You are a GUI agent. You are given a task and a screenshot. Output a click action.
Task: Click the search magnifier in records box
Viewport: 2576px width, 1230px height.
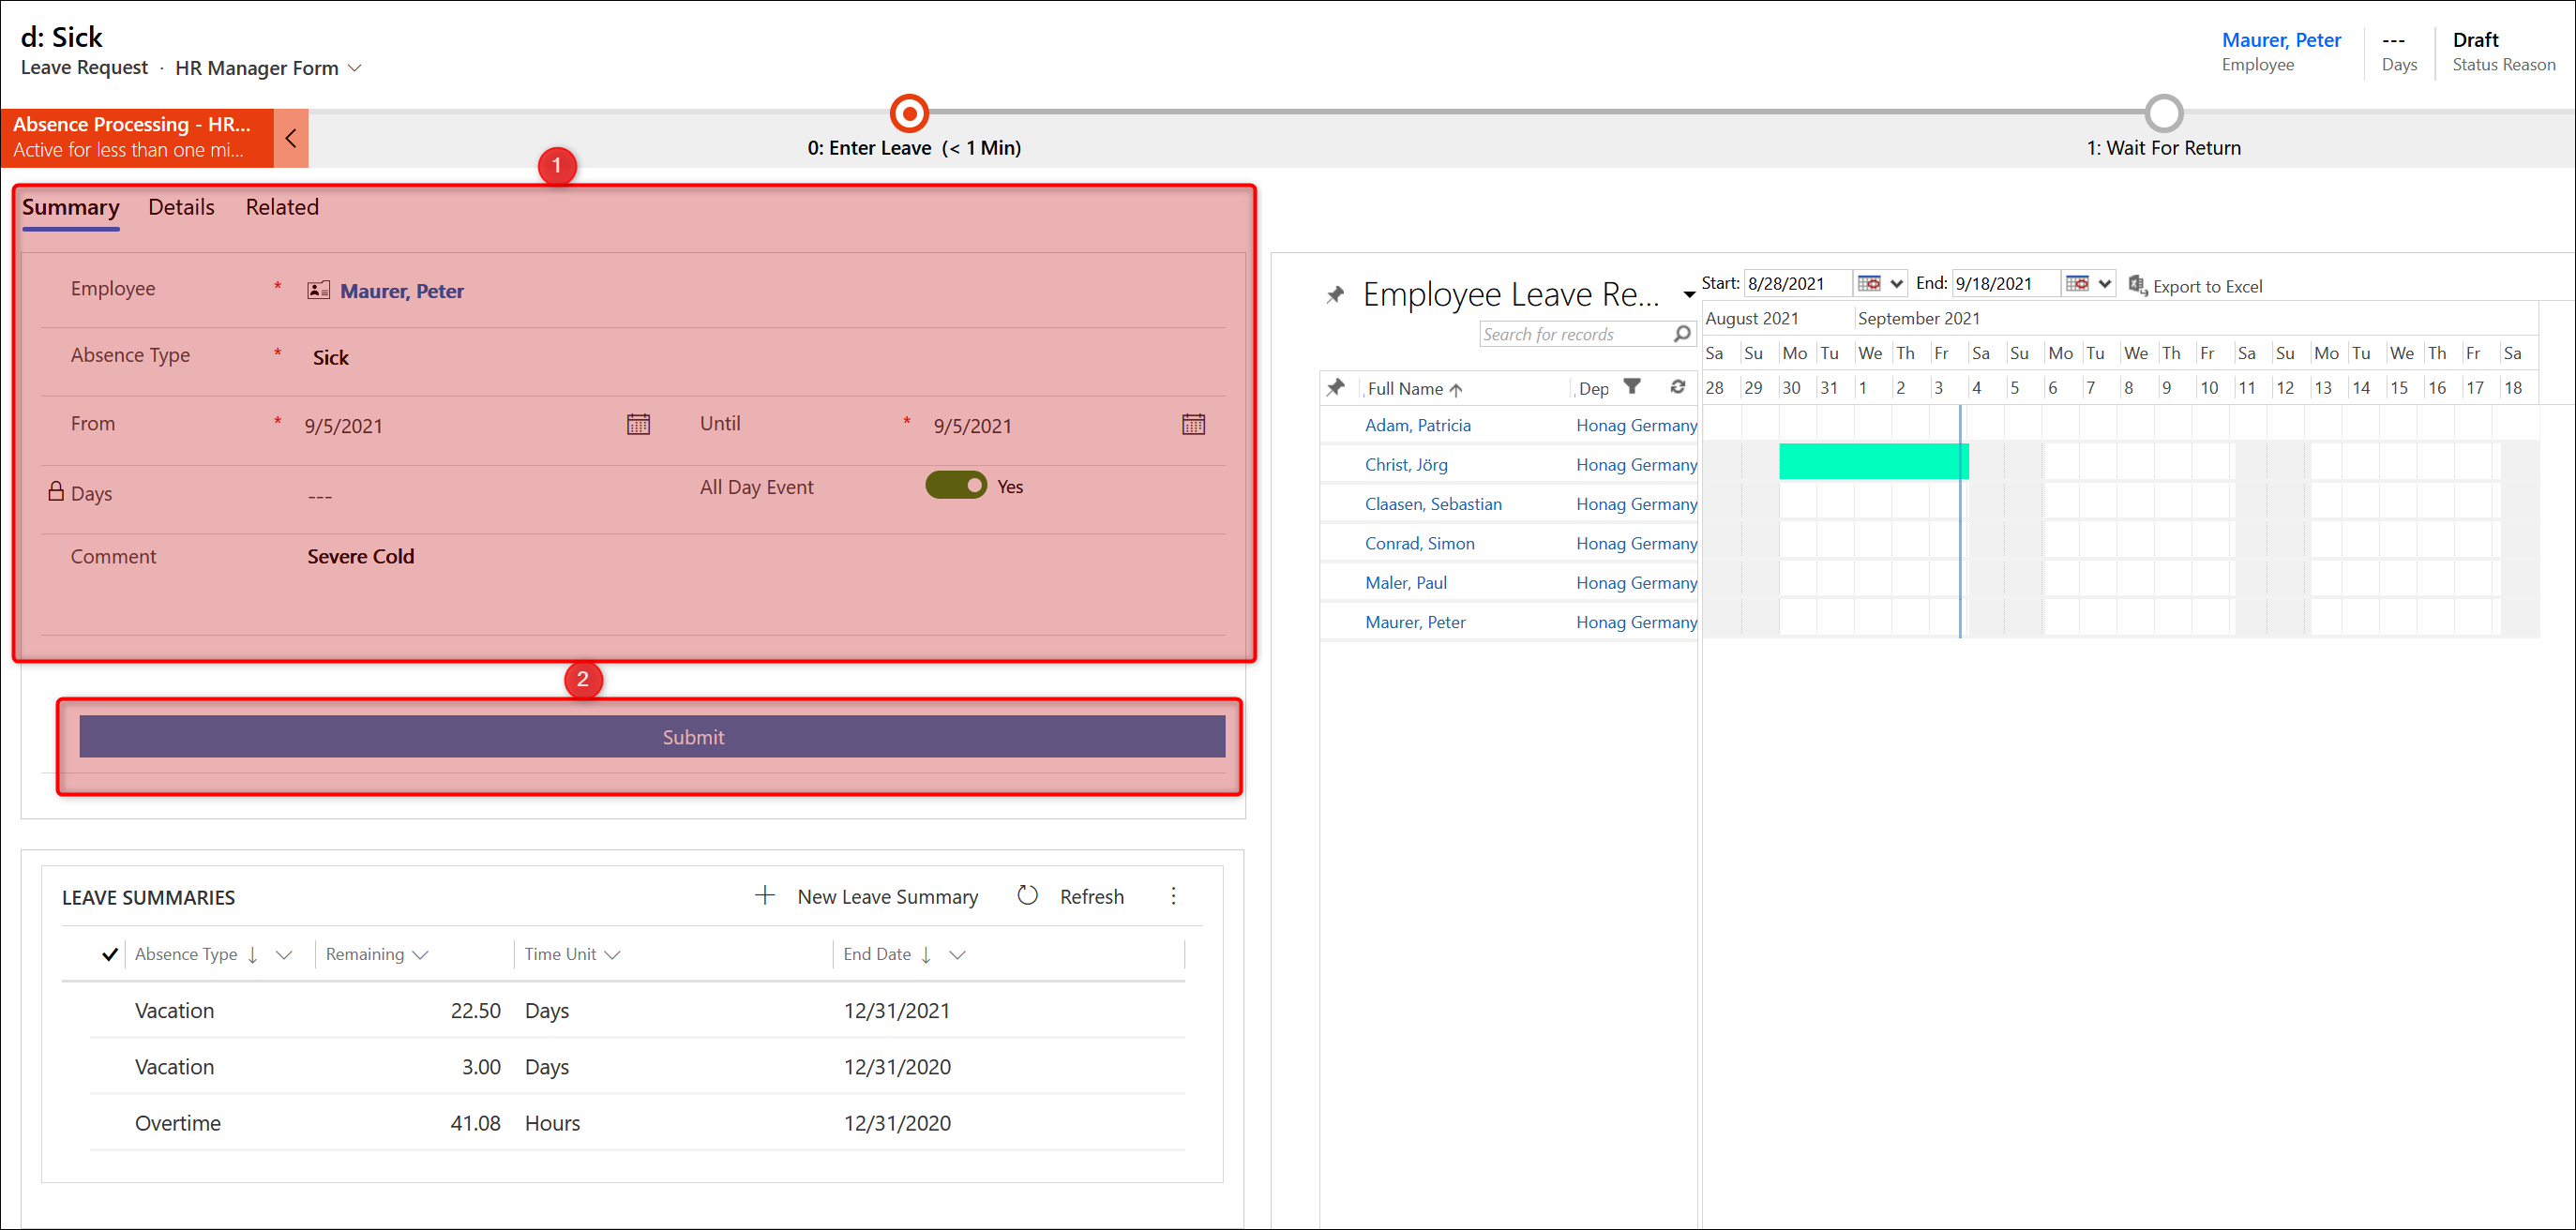point(1682,334)
